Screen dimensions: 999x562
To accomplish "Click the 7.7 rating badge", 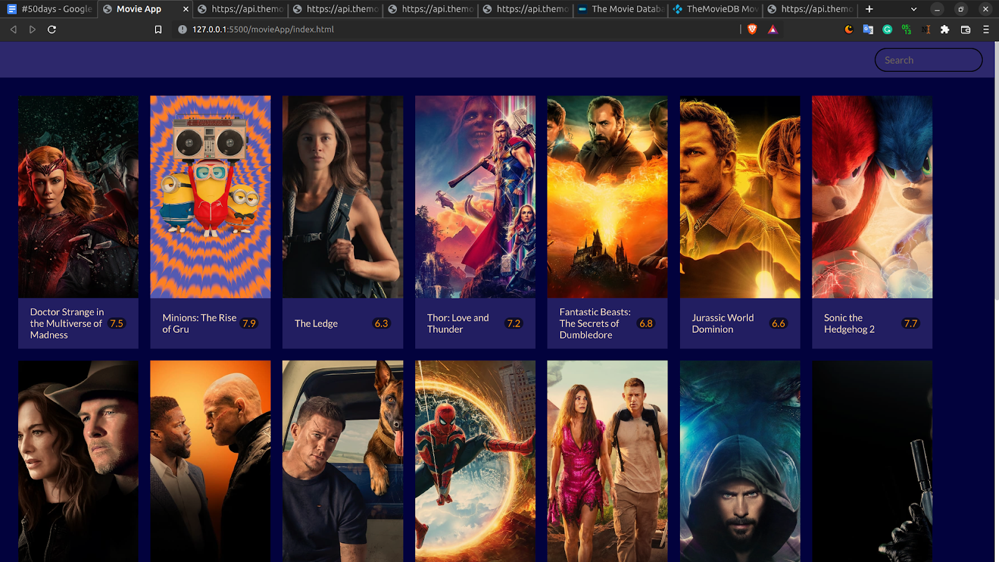I will point(911,323).
